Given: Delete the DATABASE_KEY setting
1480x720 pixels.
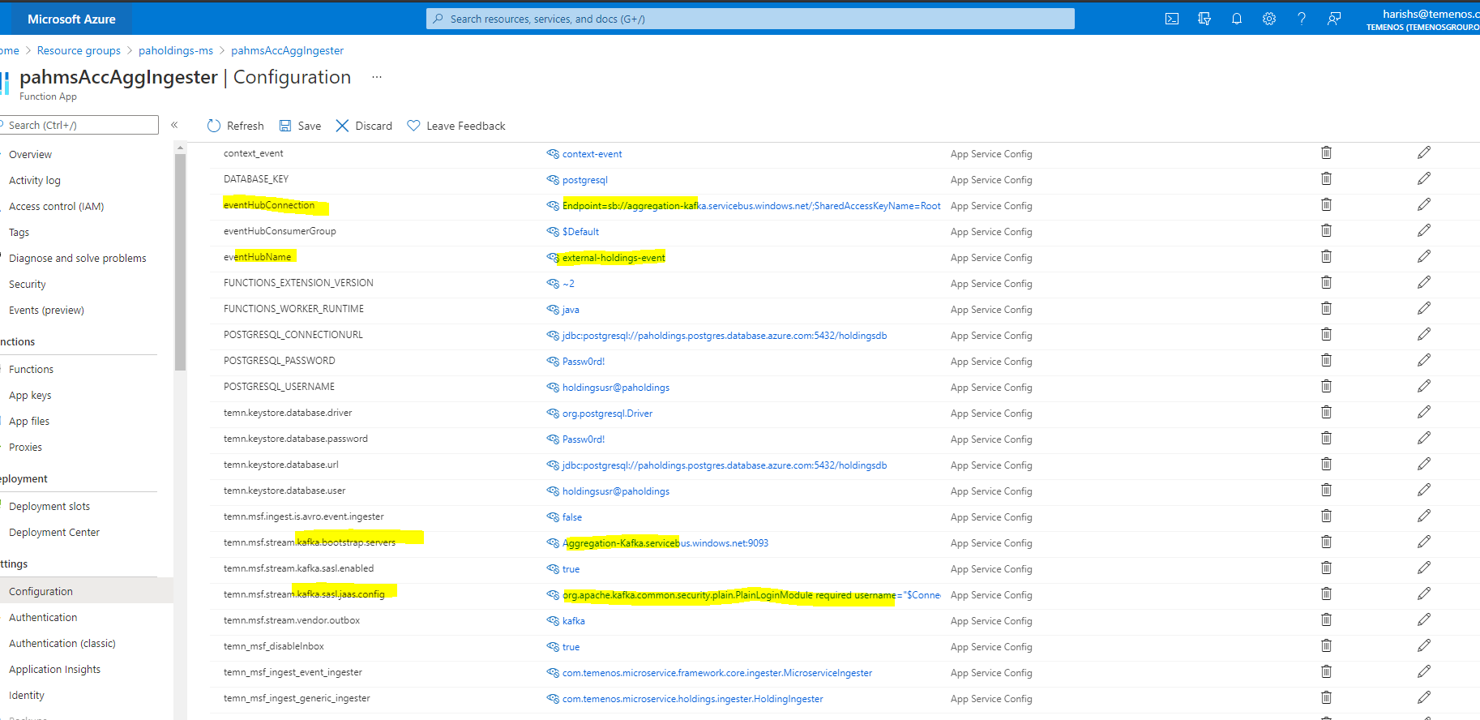Looking at the screenshot, I should 1326,179.
